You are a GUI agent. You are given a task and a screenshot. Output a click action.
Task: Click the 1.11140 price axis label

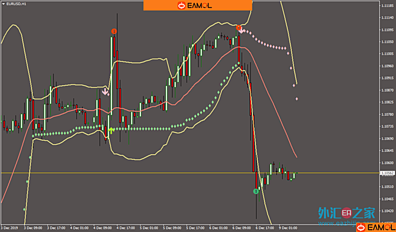pos(387,17)
